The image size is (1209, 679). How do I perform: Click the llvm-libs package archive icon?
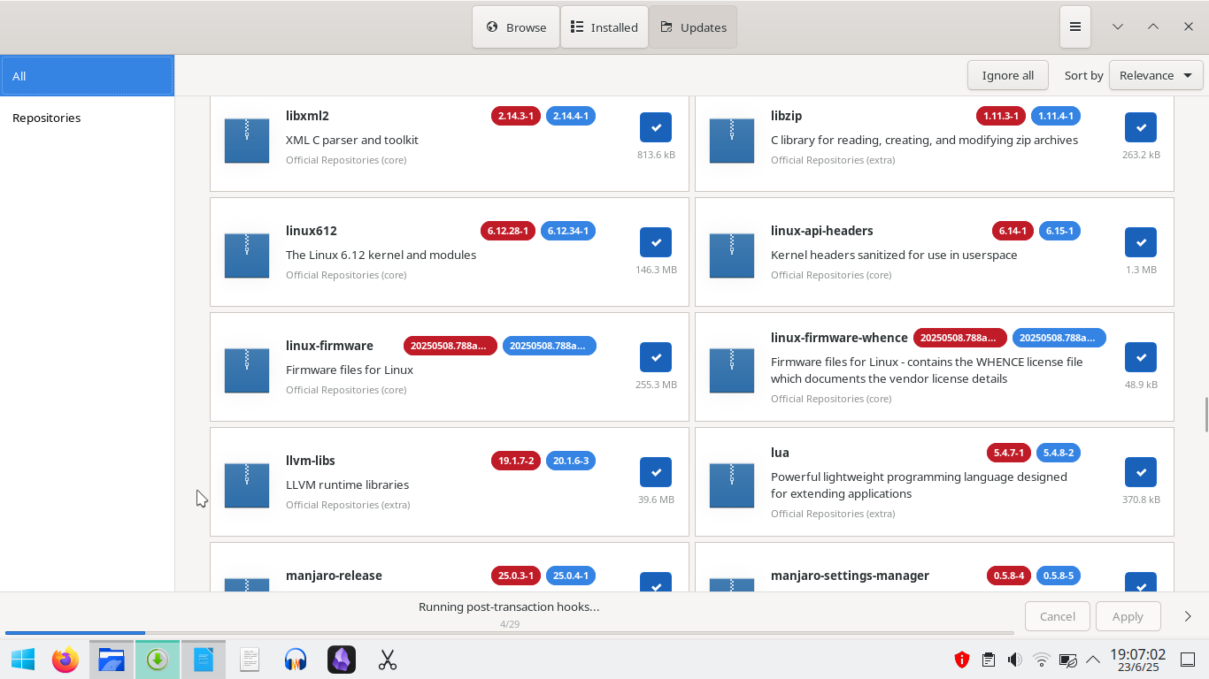(247, 485)
